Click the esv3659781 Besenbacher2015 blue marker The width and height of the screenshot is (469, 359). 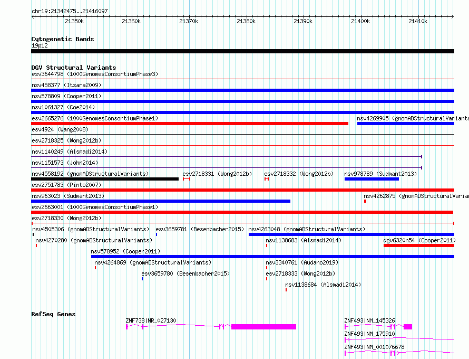[157, 234]
